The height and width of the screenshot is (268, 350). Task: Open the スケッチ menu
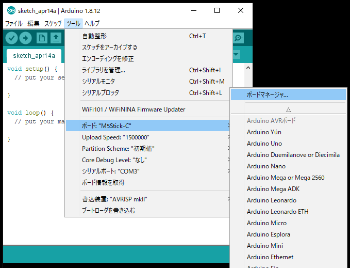[x=53, y=24]
